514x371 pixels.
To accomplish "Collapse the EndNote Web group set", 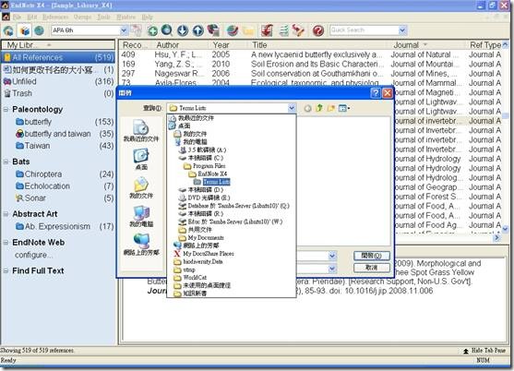I will click(x=6, y=243).
